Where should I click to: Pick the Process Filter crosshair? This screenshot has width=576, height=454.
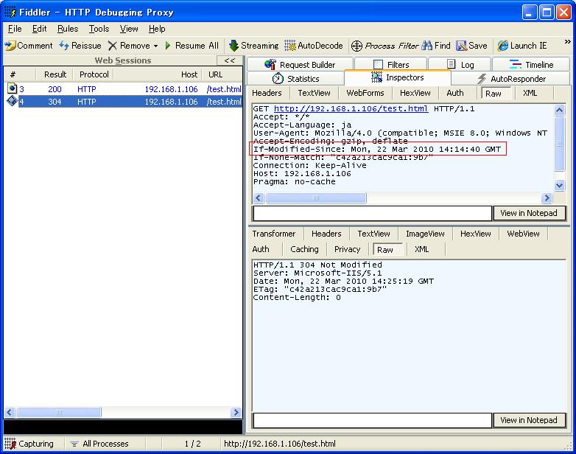tap(357, 46)
